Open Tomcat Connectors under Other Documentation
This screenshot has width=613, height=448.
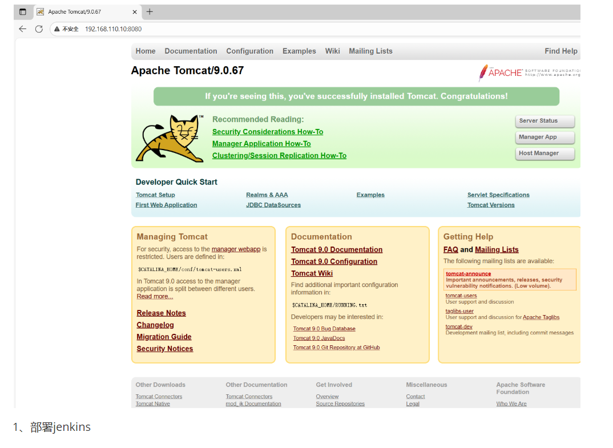[x=249, y=397]
